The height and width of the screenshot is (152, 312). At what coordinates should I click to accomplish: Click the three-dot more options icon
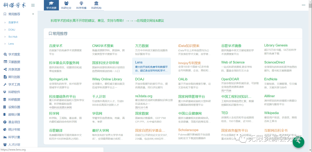pos(303,5)
